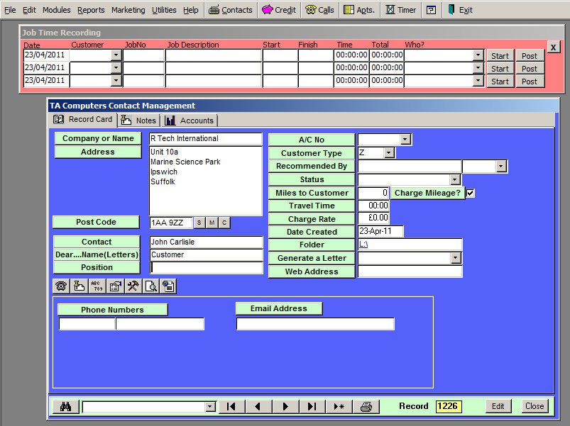Viewport: 570px width, 426px height.
Task: Open the Generate a Letter dropdown
Action: pos(456,259)
